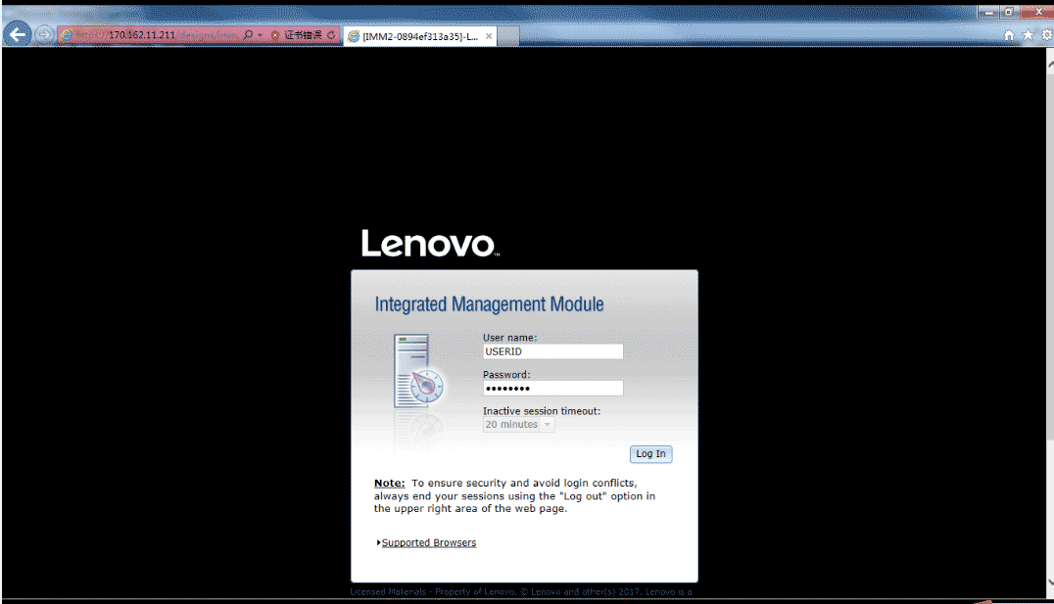Click the page scrollbar down arrow
The height and width of the screenshot is (604, 1054).
[x=1049, y=582]
